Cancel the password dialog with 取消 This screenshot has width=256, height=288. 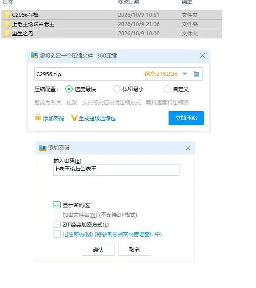tap(134, 250)
